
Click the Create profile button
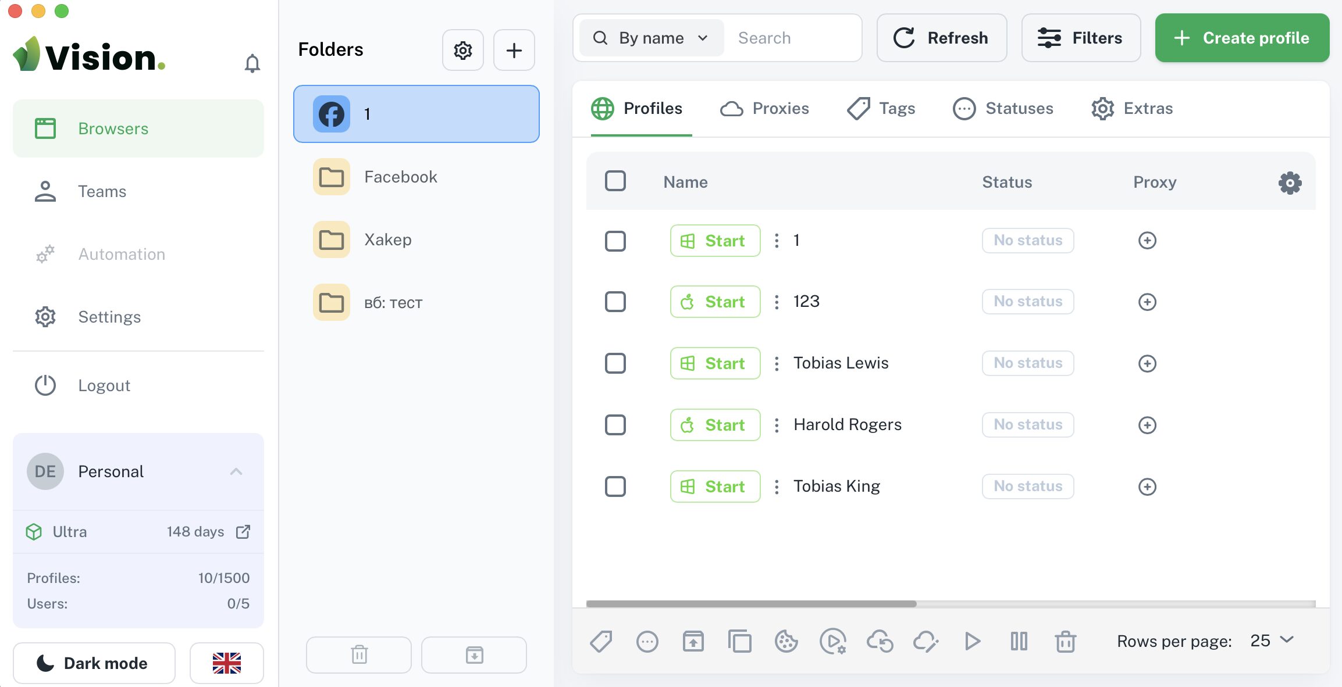click(1242, 38)
